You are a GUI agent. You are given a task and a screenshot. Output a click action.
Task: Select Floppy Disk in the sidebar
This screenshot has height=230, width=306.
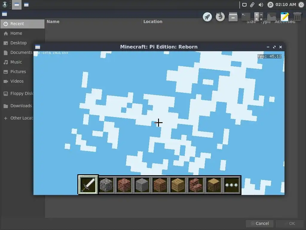[x=17, y=93]
